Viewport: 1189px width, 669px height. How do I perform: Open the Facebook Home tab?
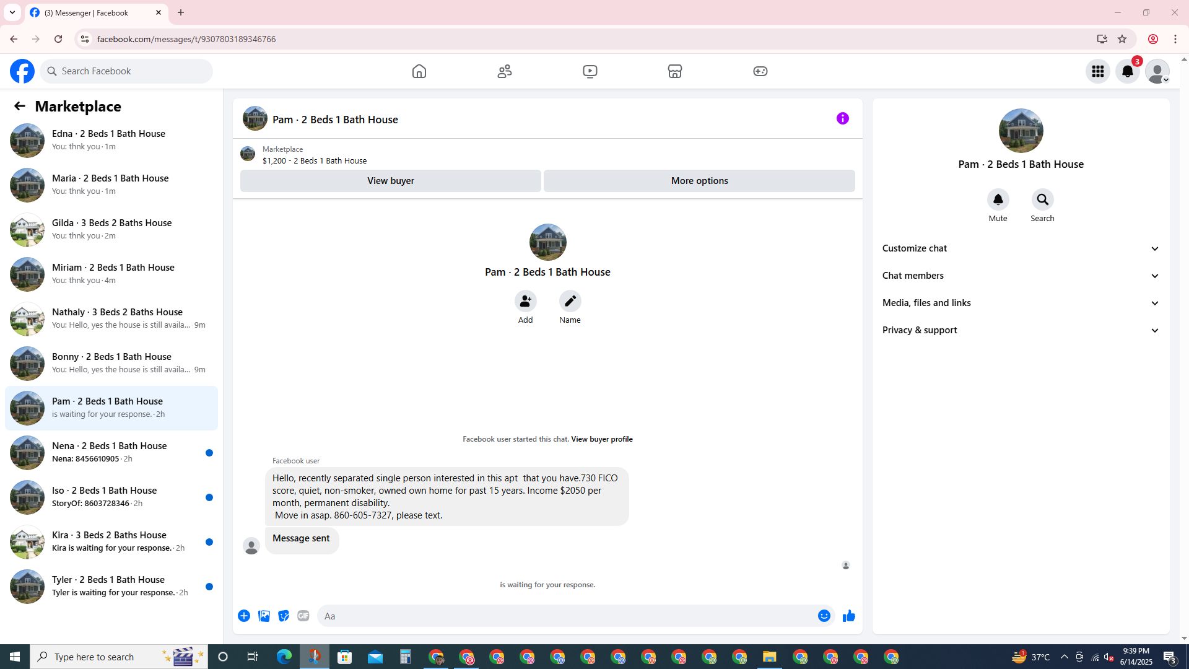[x=419, y=71]
